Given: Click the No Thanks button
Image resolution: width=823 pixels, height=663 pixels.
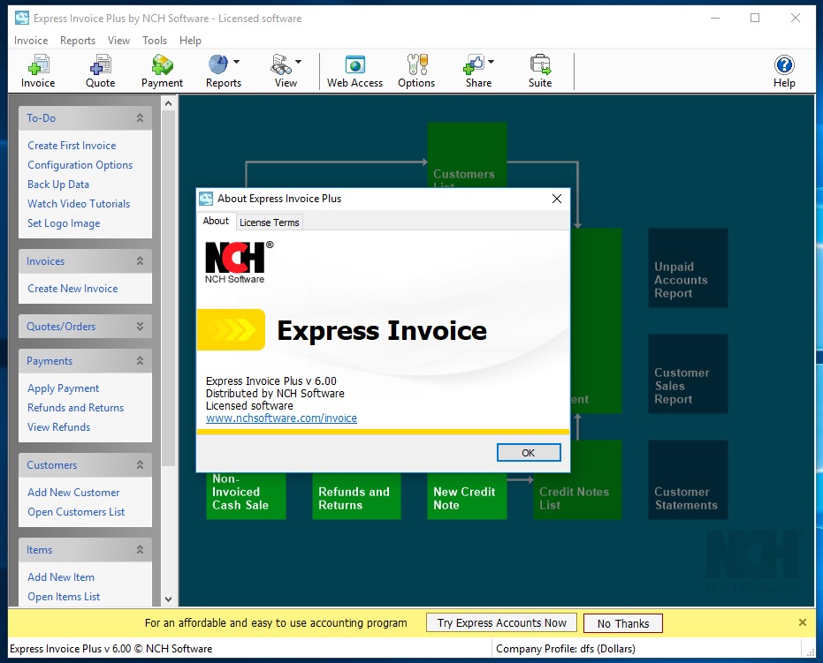Looking at the screenshot, I should point(623,623).
